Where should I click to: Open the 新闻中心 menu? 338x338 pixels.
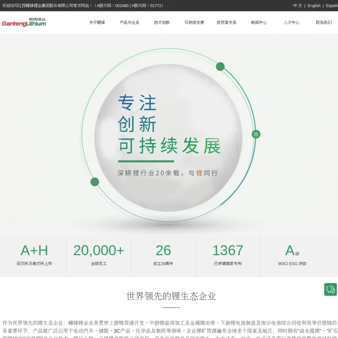coord(259,22)
